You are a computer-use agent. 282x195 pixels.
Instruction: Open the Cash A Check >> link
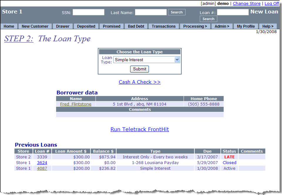[140, 82]
